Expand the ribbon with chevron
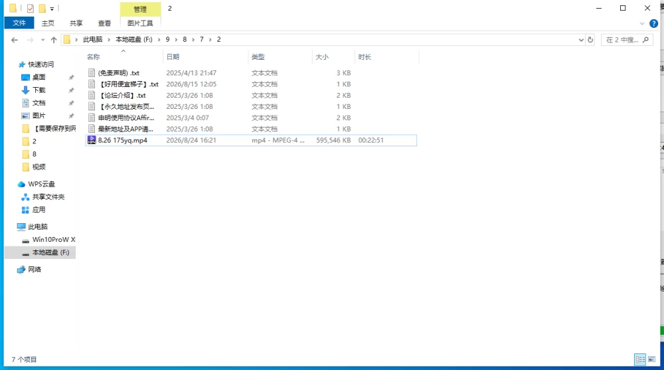The width and height of the screenshot is (664, 370). click(x=642, y=24)
